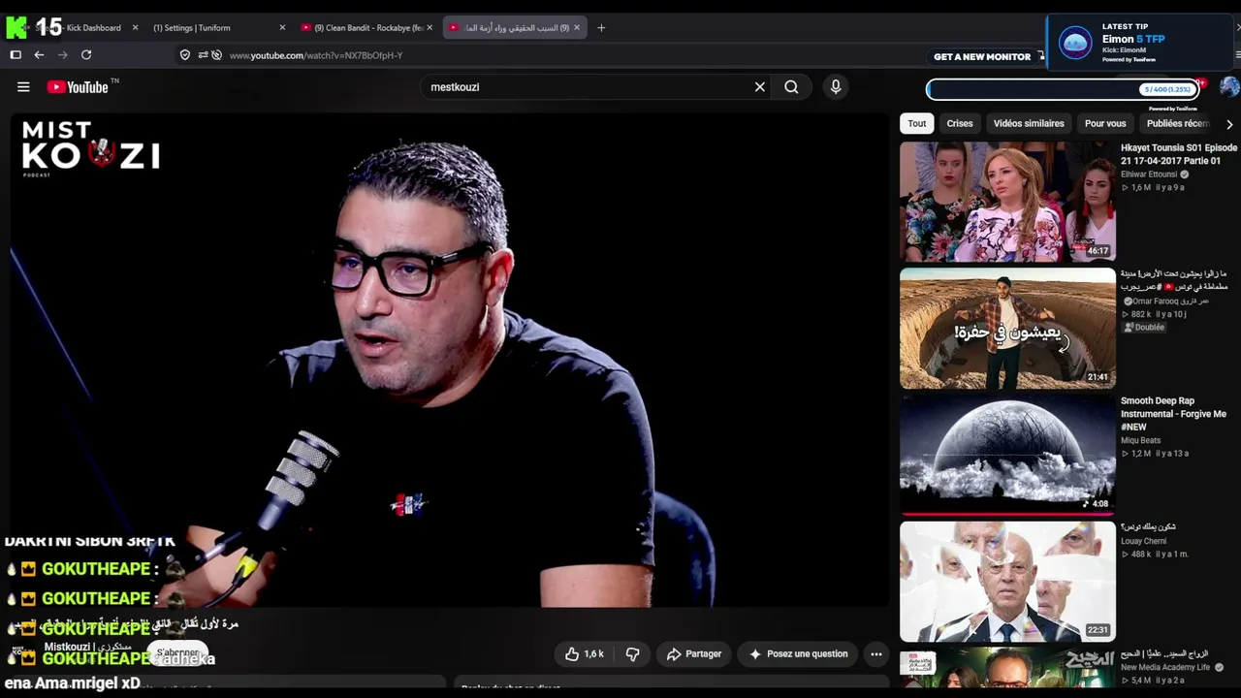1241x698 pixels.
Task: Close the Settings | Tuniform tab
Action: click(x=282, y=28)
